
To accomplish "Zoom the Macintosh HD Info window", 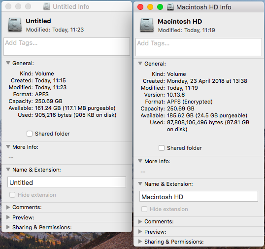I will click(160, 7).
